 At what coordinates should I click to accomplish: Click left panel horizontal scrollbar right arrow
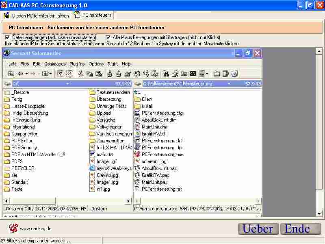tap(128, 200)
